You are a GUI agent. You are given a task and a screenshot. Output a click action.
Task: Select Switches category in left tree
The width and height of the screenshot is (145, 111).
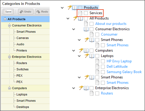[22, 69]
